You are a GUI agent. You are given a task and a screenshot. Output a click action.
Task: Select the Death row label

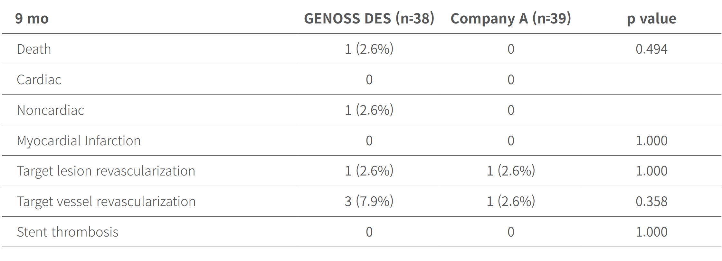[x=34, y=49]
